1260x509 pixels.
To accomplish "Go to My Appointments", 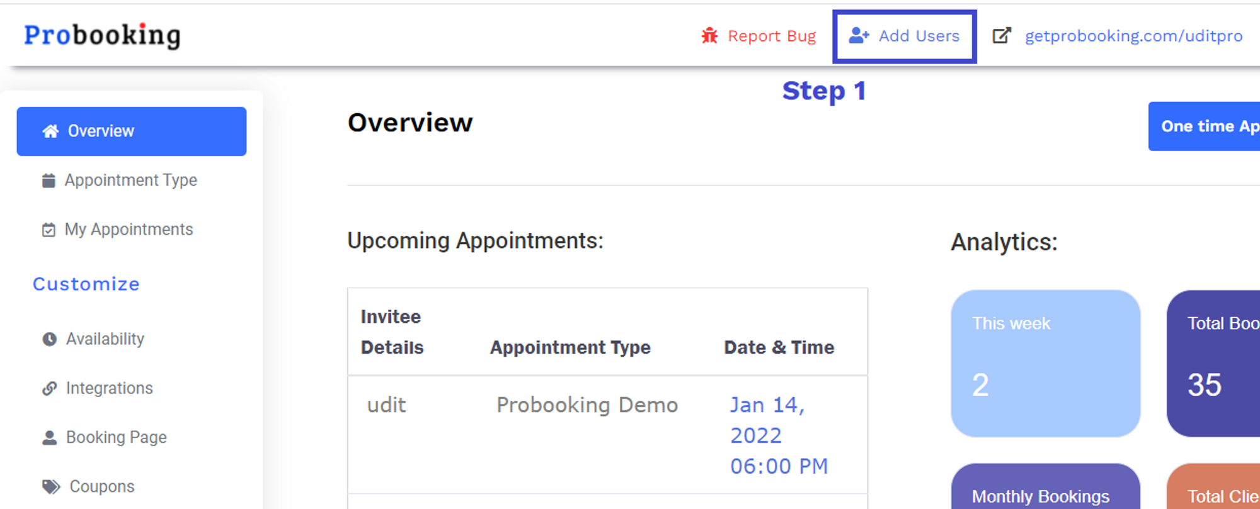I will tap(129, 229).
